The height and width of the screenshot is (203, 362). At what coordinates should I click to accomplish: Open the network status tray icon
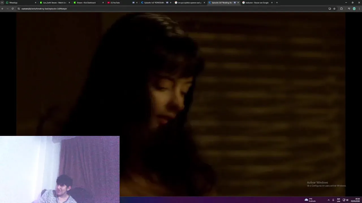tap(344, 200)
